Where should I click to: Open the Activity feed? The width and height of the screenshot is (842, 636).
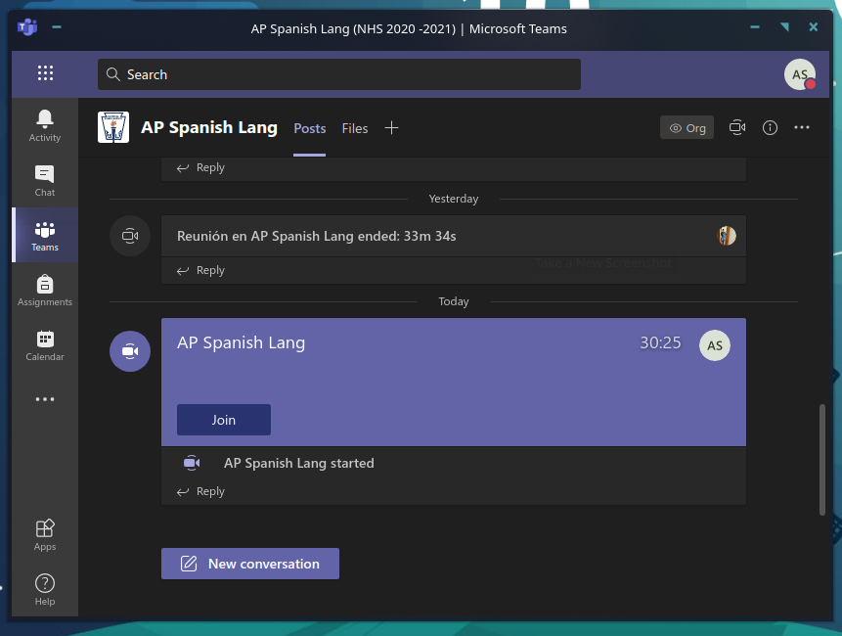(x=45, y=126)
